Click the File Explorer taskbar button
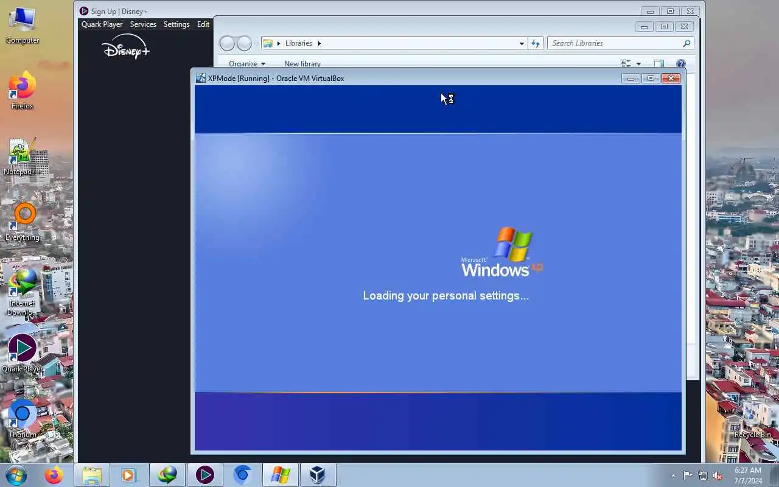 point(92,475)
